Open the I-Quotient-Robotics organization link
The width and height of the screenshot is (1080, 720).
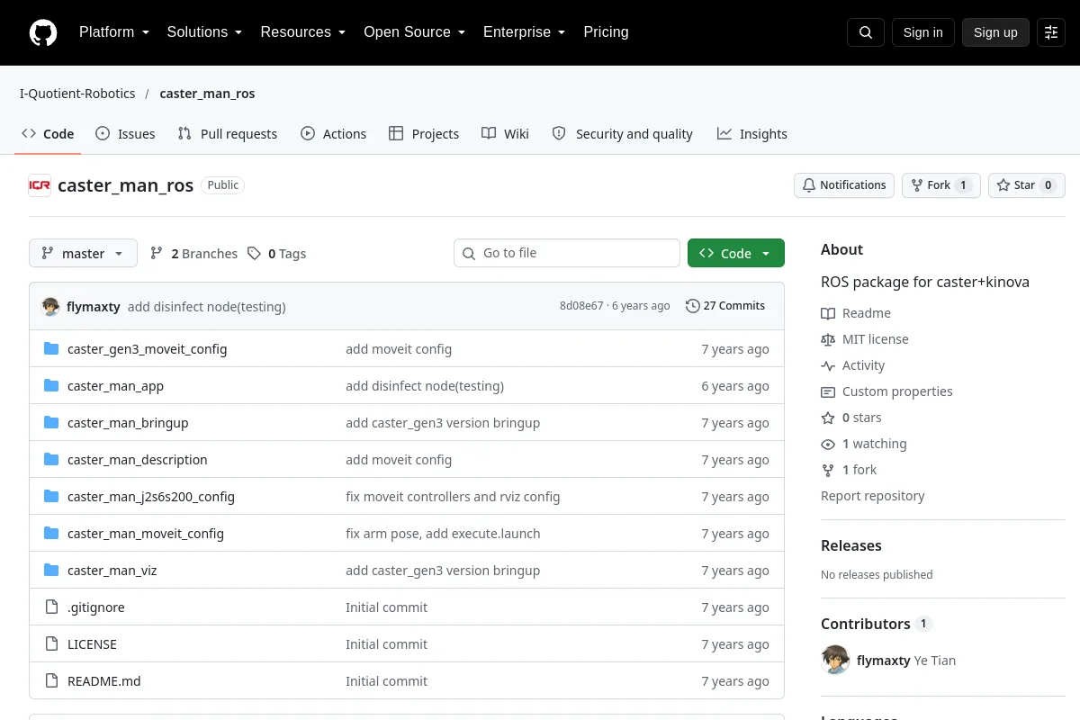(x=77, y=94)
